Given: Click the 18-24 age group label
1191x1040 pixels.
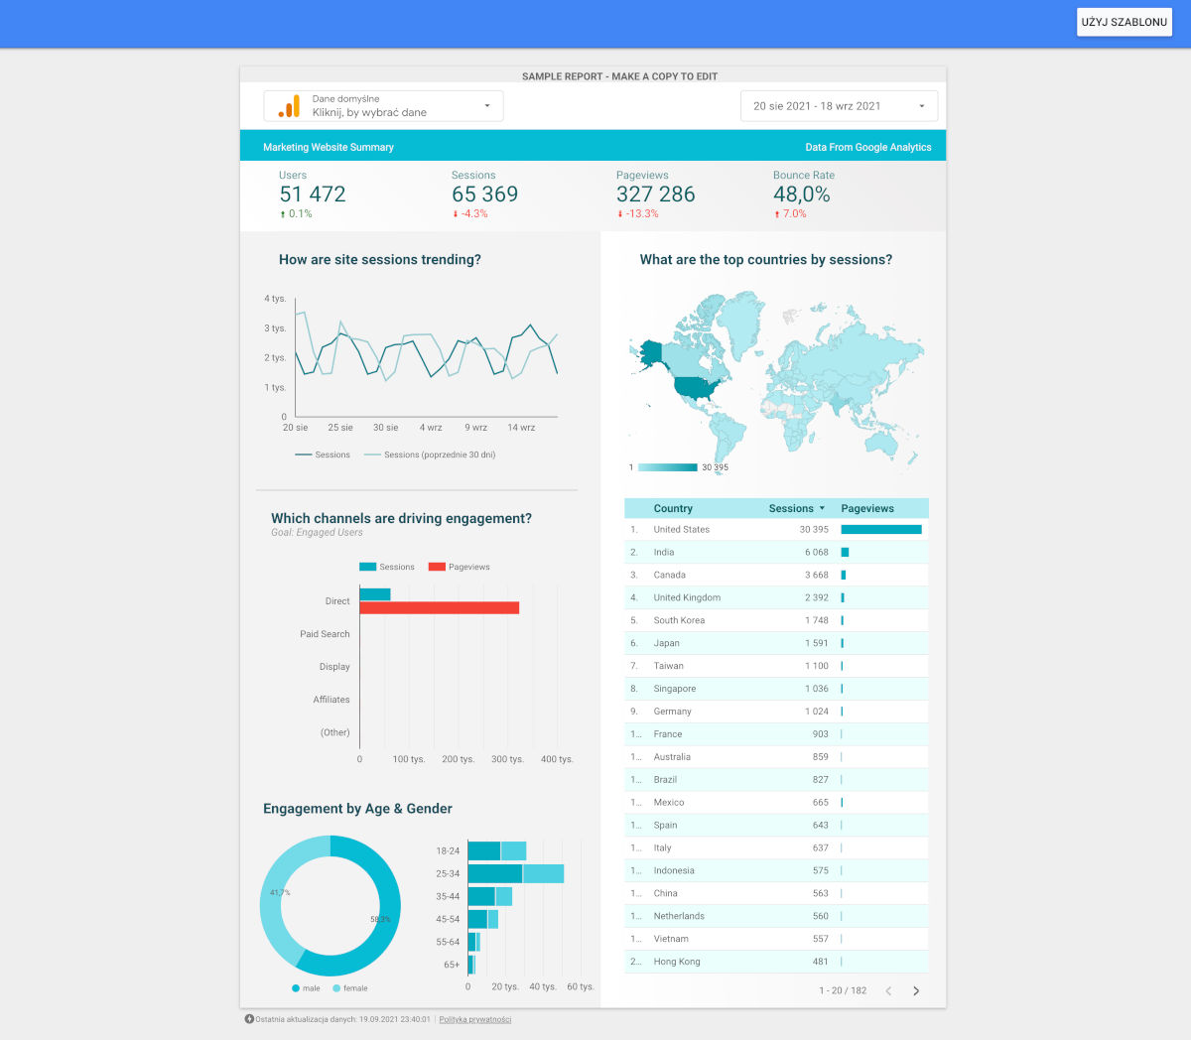Looking at the screenshot, I should pos(448,851).
